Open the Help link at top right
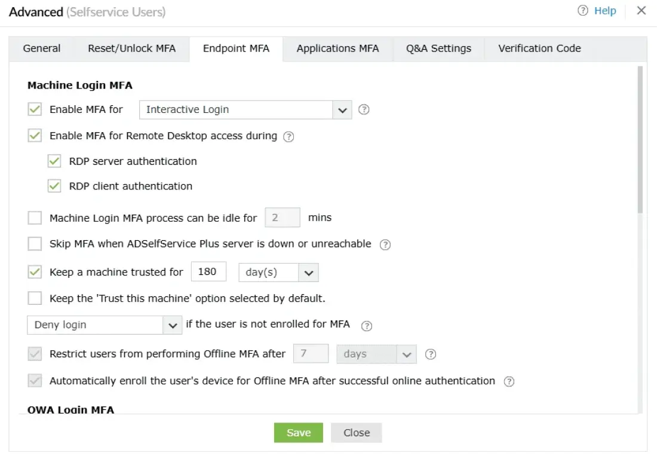Viewport: 657px width, 459px height. click(x=597, y=11)
